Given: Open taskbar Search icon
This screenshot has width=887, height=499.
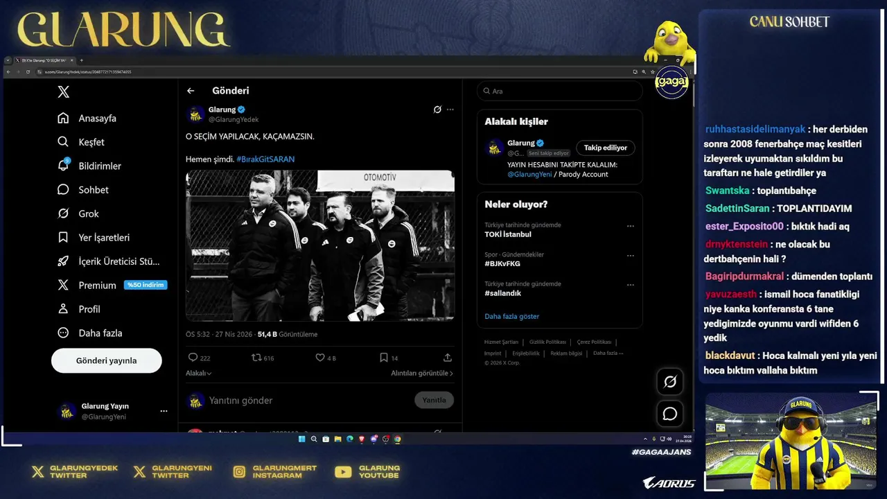Looking at the screenshot, I should click(314, 439).
